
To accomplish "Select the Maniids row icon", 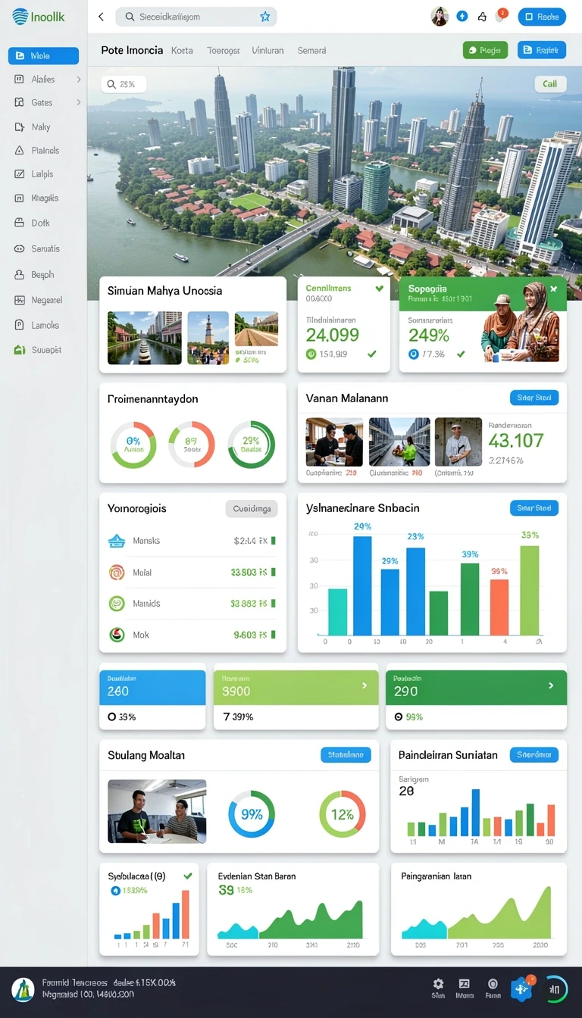I will (x=117, y=604).
